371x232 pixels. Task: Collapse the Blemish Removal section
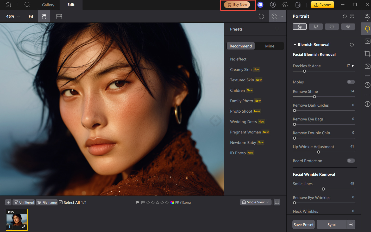[x=295, y=45]
